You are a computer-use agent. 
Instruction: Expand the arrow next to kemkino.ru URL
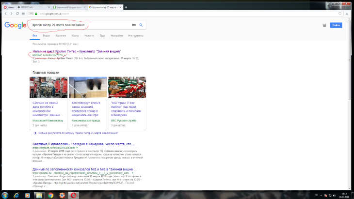click(x=64, y=55)
